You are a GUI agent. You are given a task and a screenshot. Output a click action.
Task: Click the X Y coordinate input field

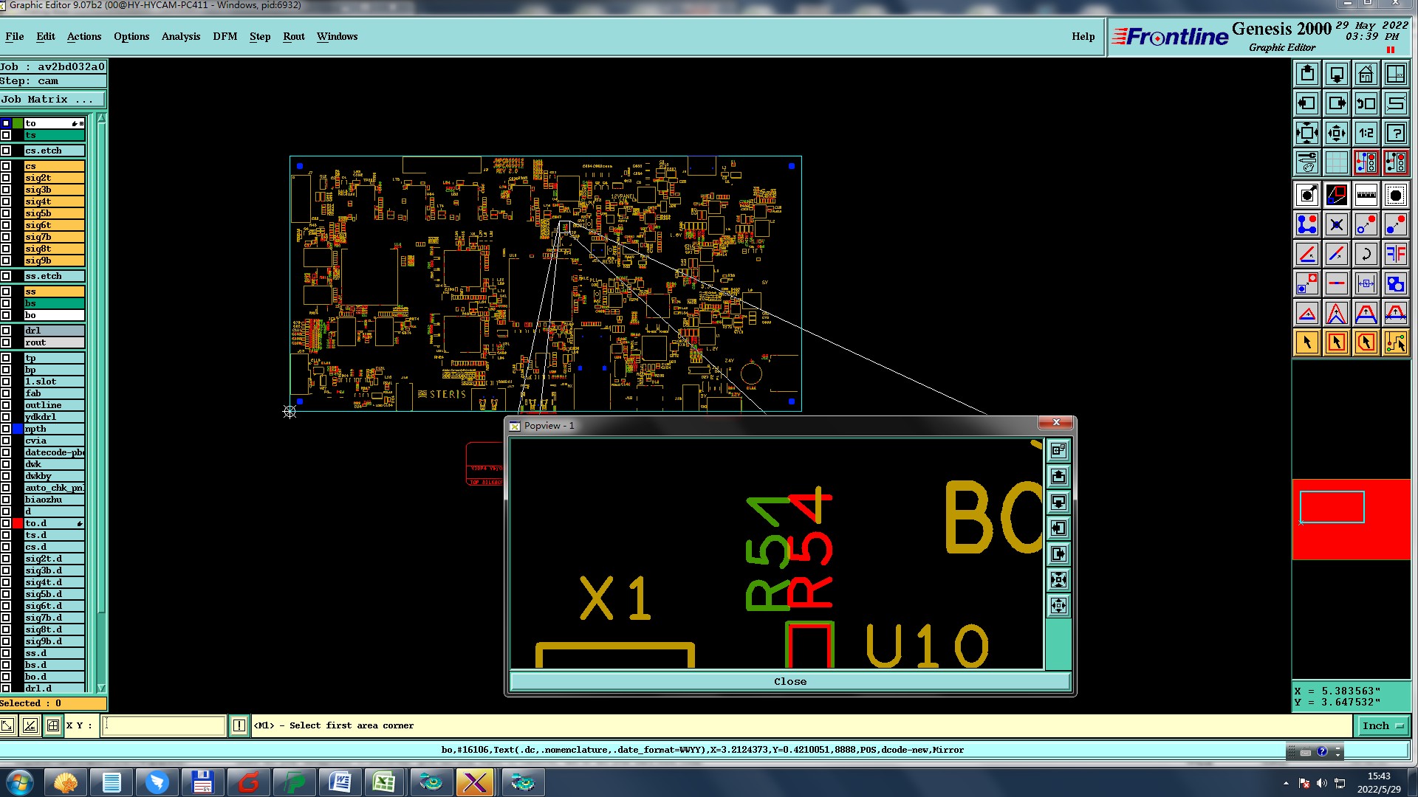(164, 725)
